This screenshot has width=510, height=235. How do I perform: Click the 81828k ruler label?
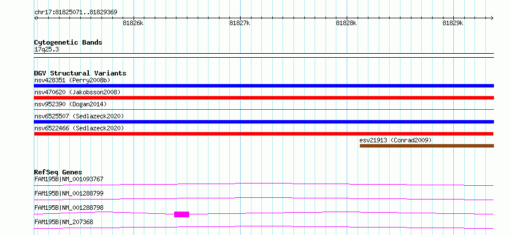(346, 23)
